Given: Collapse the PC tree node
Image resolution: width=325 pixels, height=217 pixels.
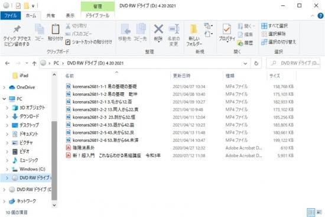Looking at the screenshot, I should click(4, 99).
